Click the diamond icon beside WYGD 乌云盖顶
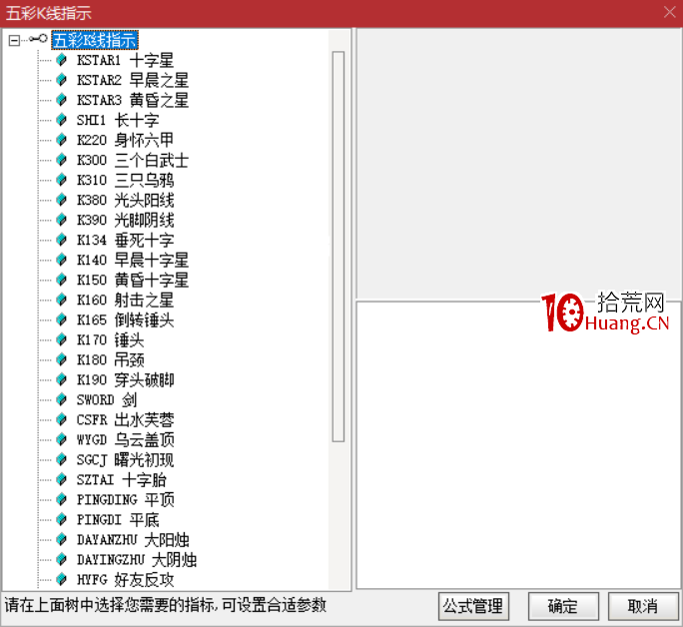This screenshot has width=683, height=627. (62, 440)
